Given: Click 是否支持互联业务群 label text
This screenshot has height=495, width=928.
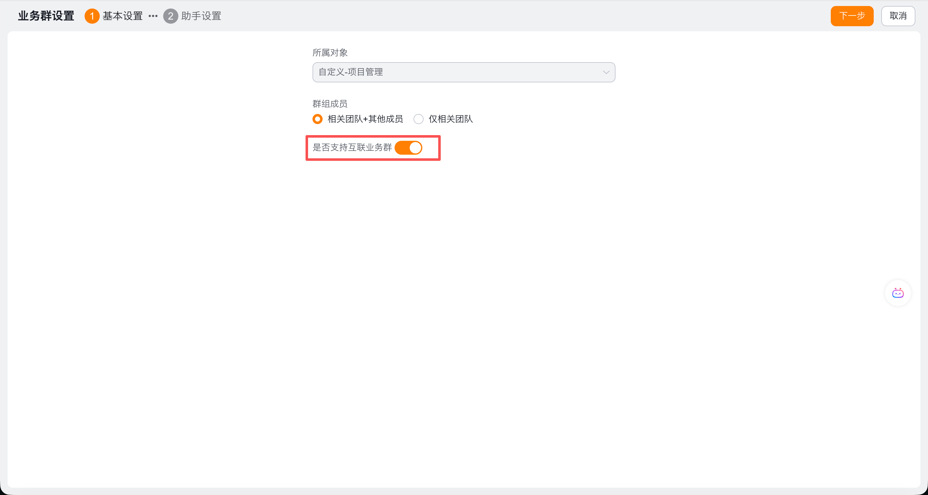Looking at the screenshot, I should [x=352, y=147].
